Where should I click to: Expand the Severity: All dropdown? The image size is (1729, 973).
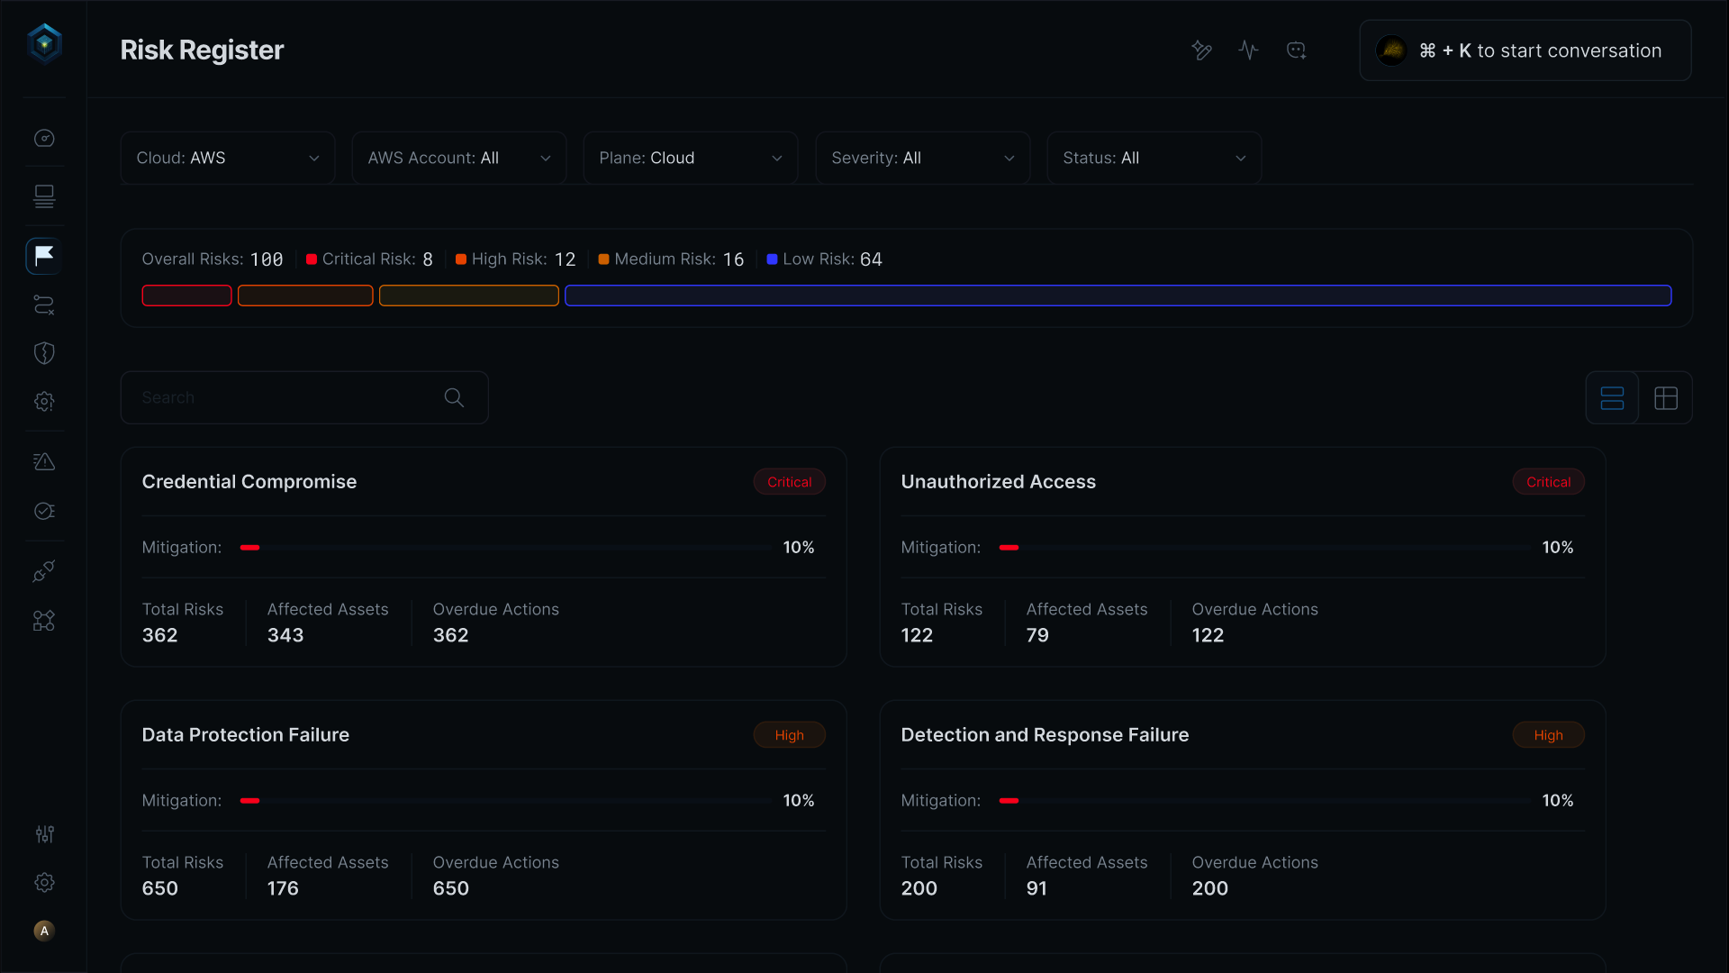tap(923, 158)
